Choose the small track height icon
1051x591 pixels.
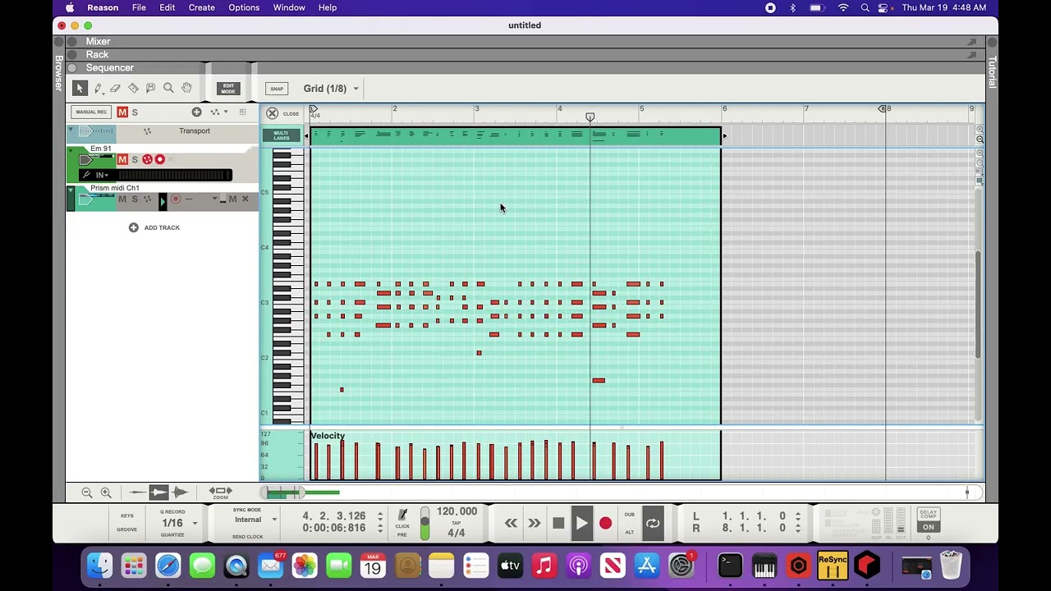[x=138, y=492]
